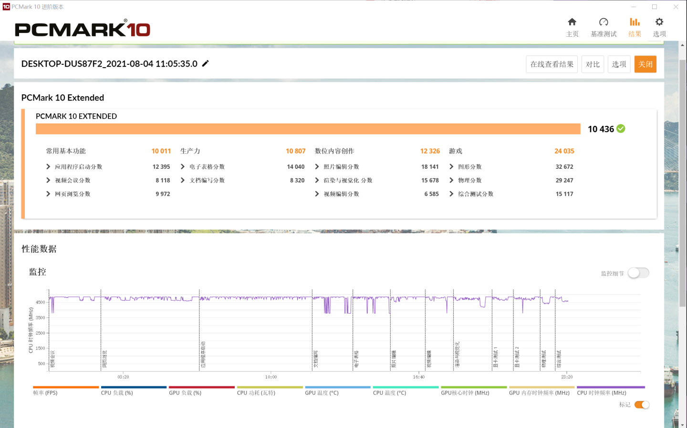Open the Results (结果) bar chart icon
The width and height of the screenshot is (687, 428).
(x=635, y=22)
